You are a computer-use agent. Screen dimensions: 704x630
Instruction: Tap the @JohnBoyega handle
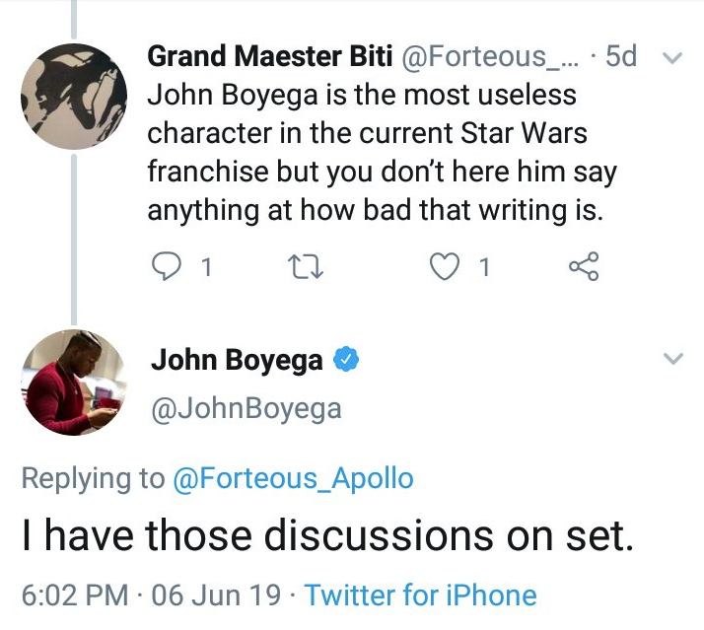[246, 407]
